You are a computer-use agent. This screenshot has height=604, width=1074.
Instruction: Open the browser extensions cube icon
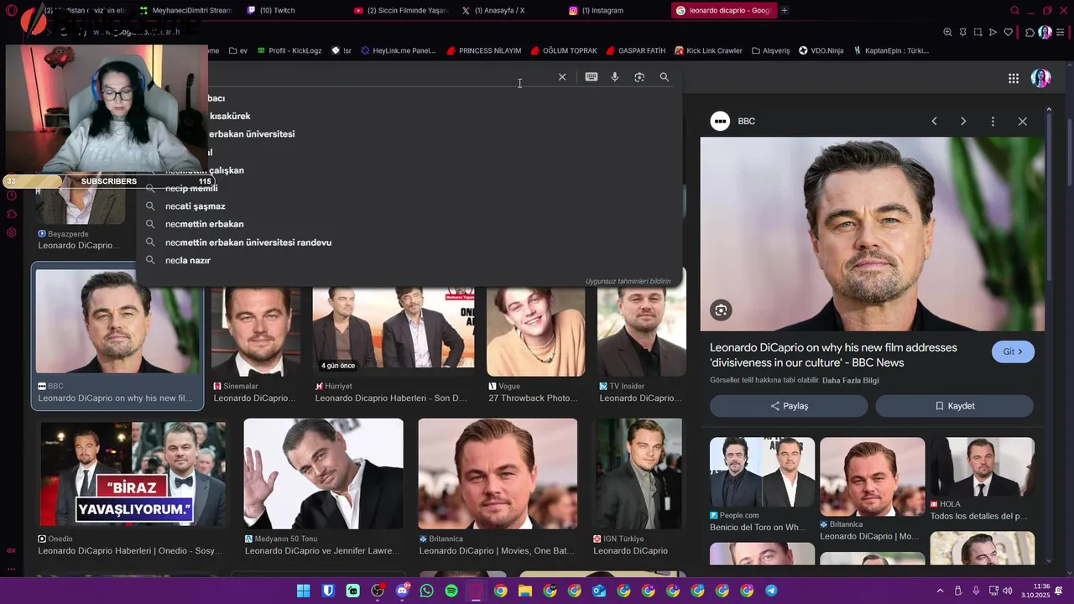[x=1030, y=32]
